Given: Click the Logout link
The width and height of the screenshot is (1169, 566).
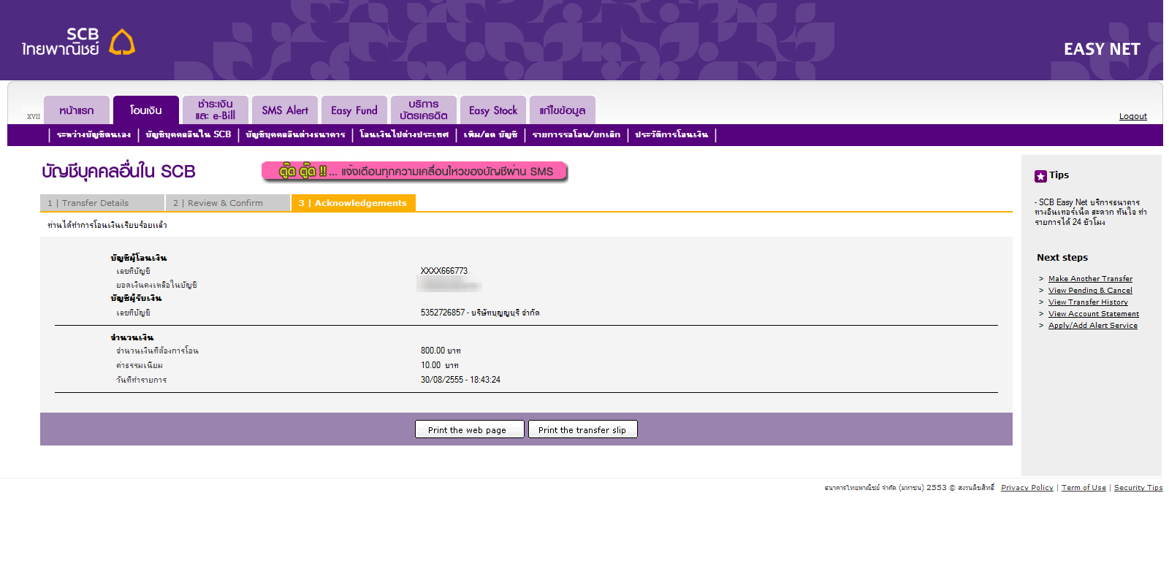Looking at the screenshot, I should pyautogui.click(x=1133, y=116).
